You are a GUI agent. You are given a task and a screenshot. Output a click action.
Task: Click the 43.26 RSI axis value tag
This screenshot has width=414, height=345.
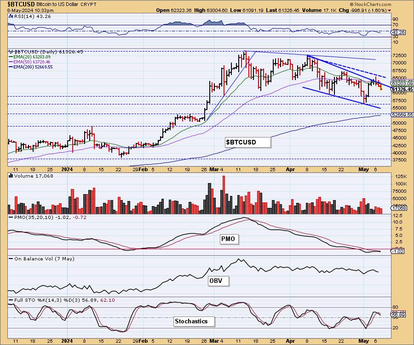(x=398, y=32)
